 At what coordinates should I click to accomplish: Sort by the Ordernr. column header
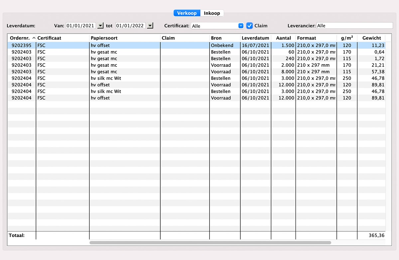click(22, 38)
